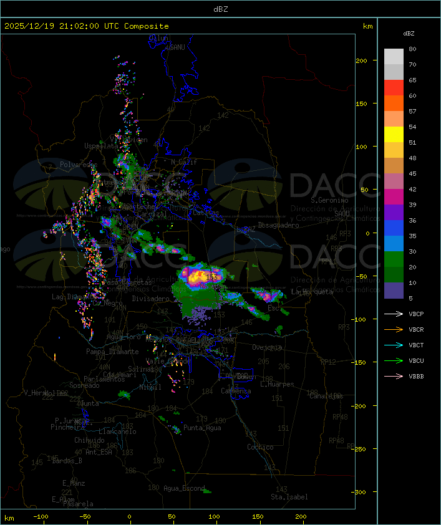This screenshot has height=525, width=441.
Task: Select the Cochico location label
Action: [260, 447]
